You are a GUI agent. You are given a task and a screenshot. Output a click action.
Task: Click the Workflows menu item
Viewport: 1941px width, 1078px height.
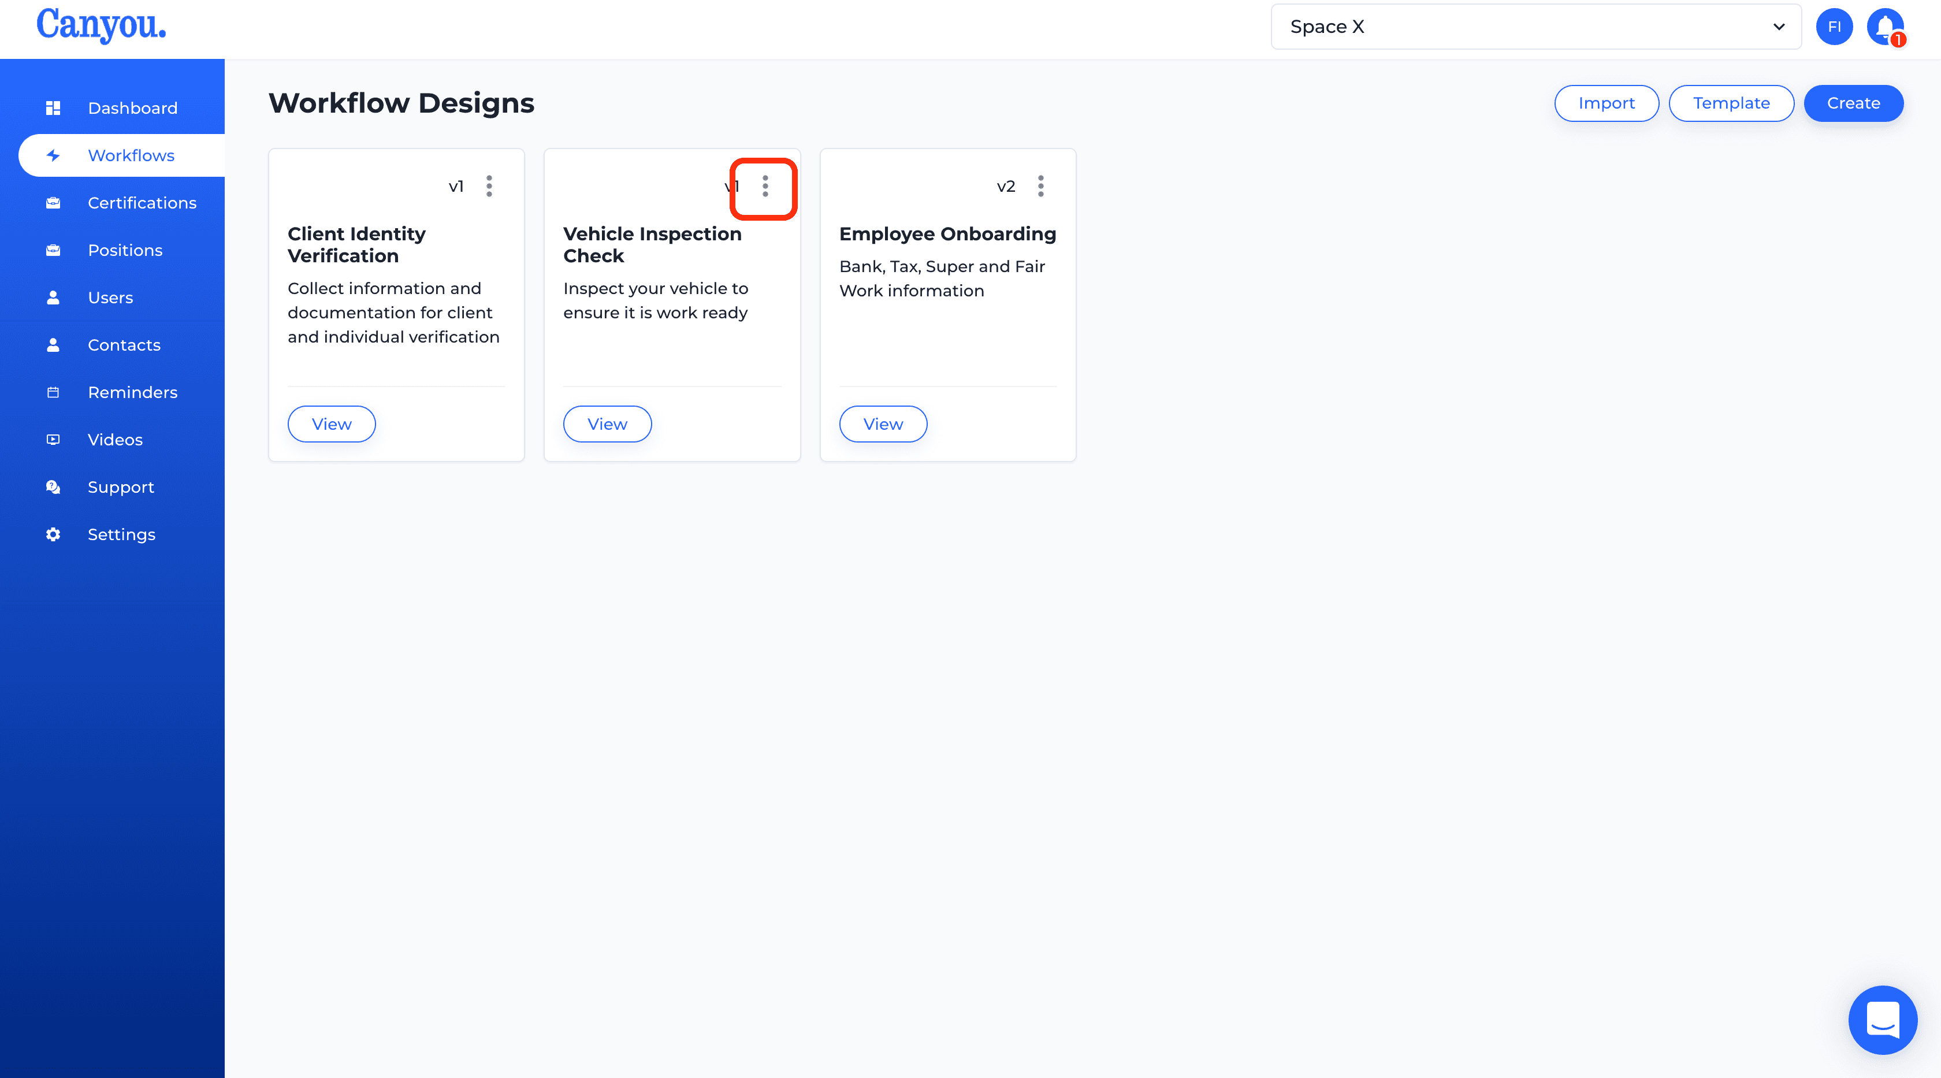[x=130, y=155]
